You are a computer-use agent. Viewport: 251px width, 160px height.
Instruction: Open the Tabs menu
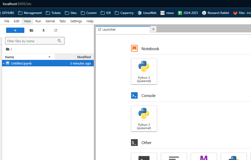[x=63, y=21]
